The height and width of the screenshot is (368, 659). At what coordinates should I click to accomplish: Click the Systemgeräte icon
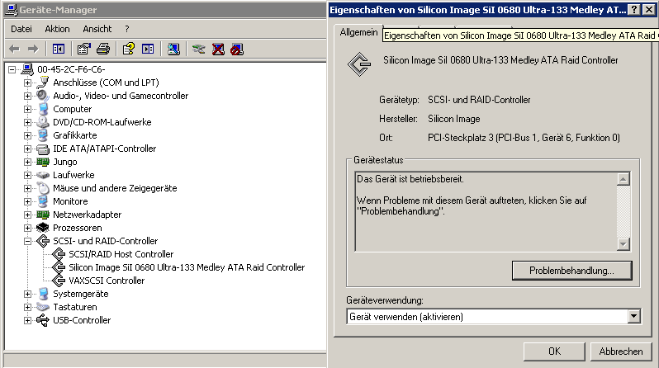point(43,294)
